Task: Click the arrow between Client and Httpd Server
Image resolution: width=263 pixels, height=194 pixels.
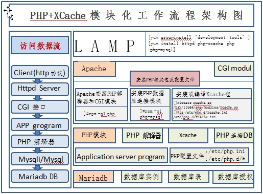Action: point(38,81)
